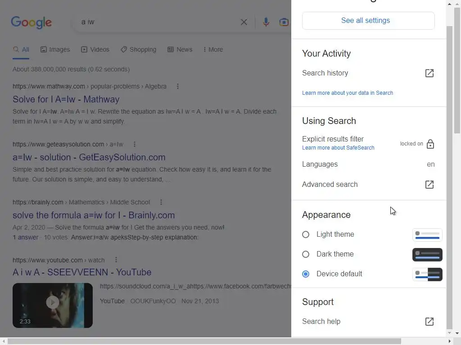Click the Explicit results filter label
Screen dimensions: 461x345
[333, 139]
